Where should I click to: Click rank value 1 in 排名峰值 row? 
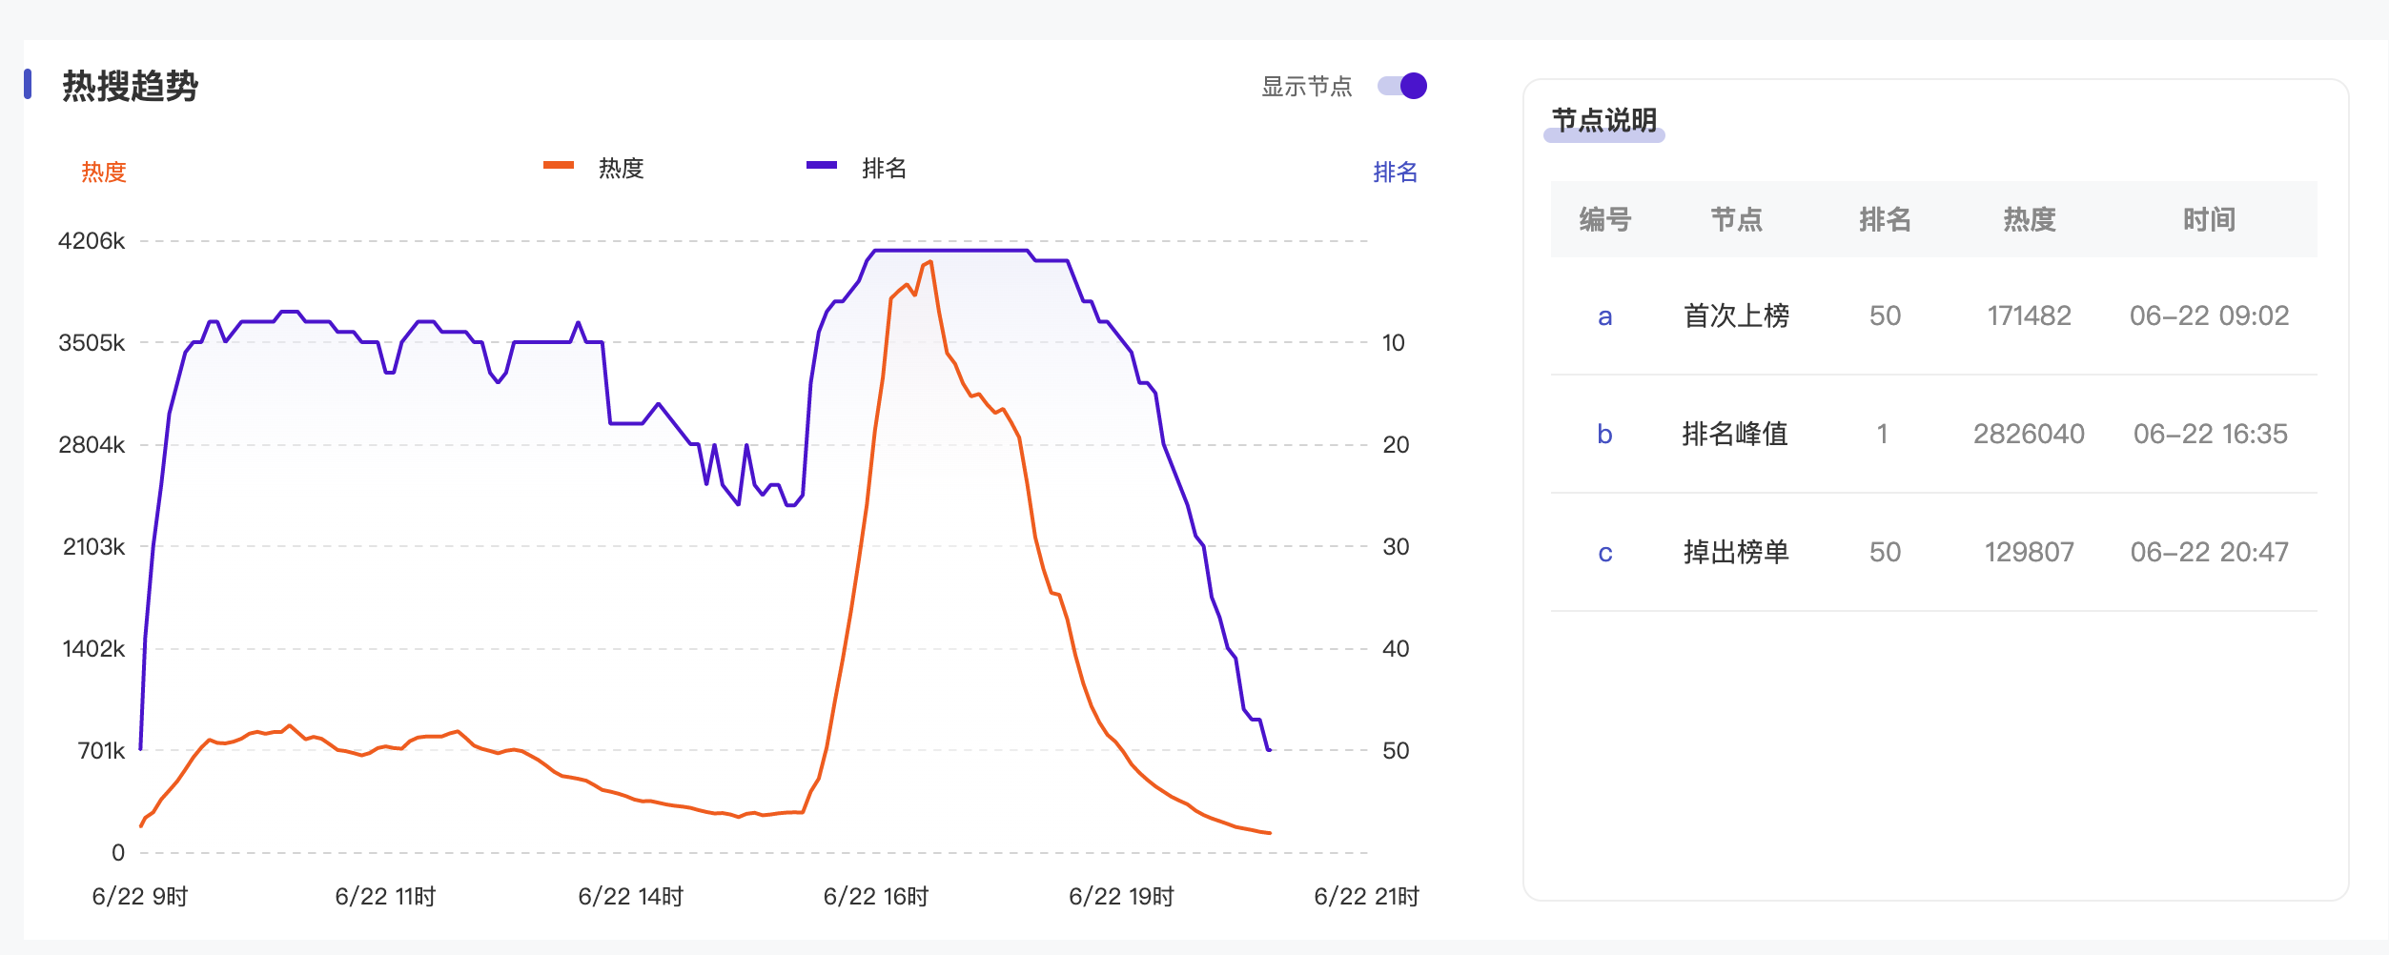tap(1883, 434)
